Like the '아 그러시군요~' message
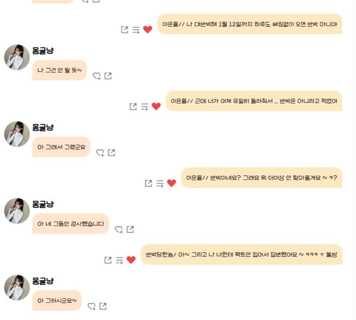 pyautogui.click(x=92, y=306)
